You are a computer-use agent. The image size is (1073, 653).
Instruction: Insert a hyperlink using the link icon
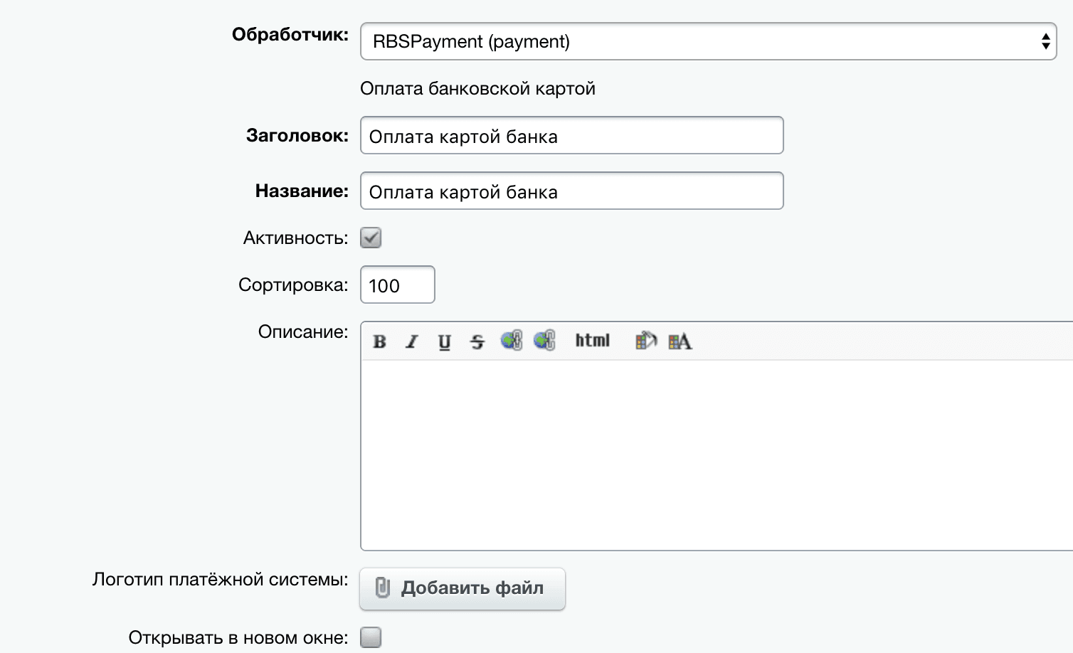point(512,341)
